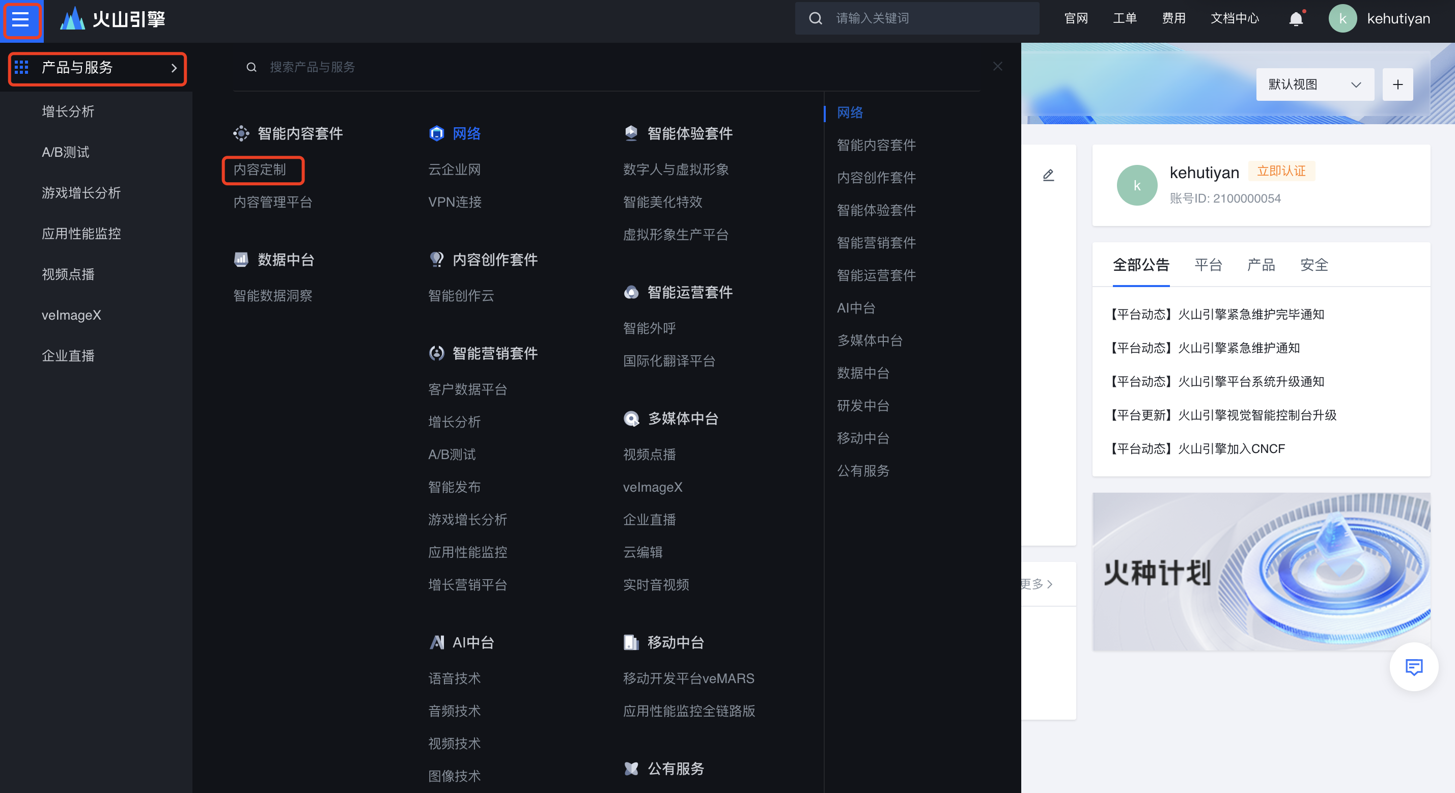Open the 智能数据洞察 link
Viewport: 1455px width, 793px height.
[273, 296]
